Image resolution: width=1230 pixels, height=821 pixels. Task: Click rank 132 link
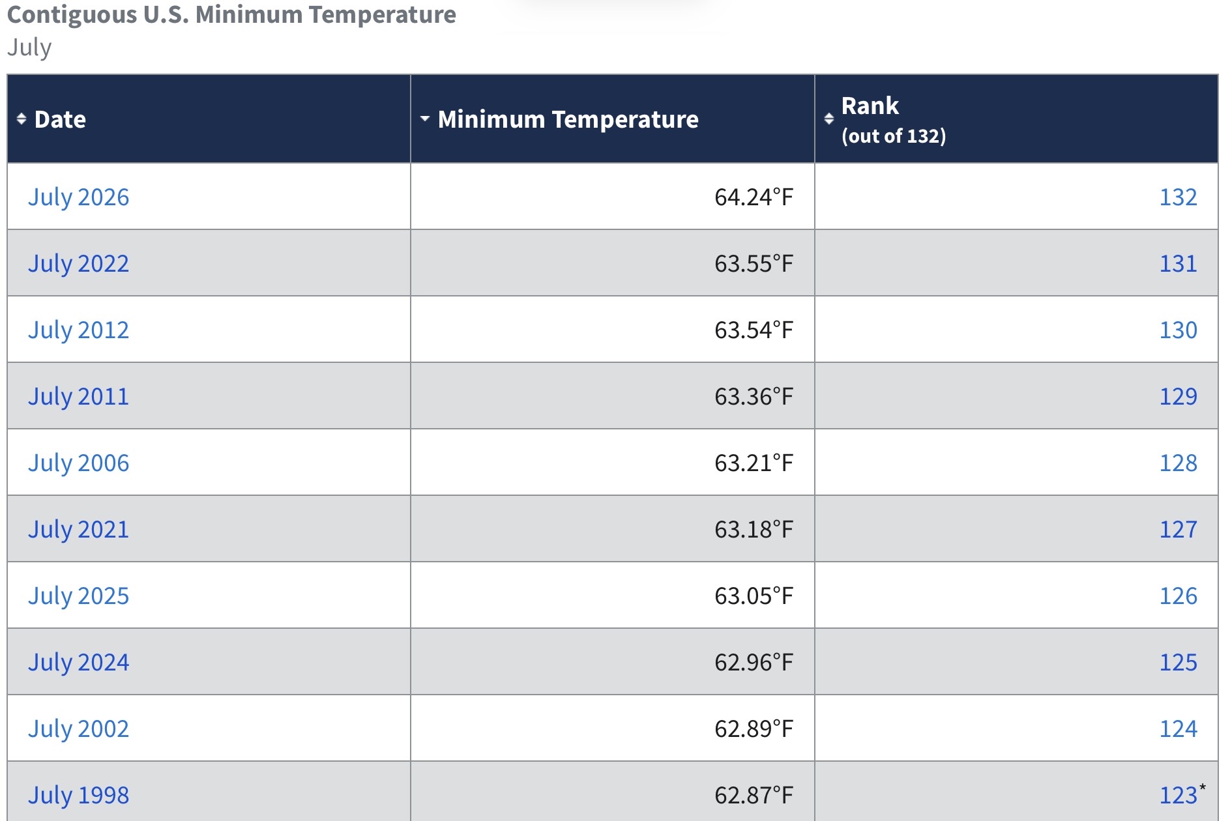click(x=1178, y=197)
